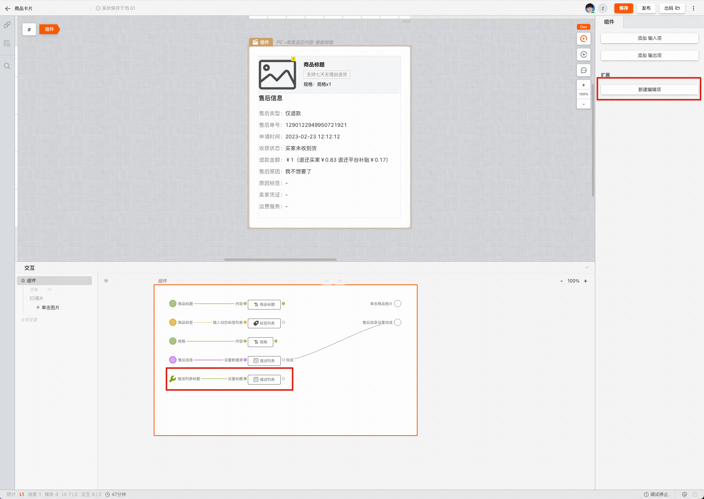Click the Dev mode badge
704x499 pixels.
tap(584, 27)
